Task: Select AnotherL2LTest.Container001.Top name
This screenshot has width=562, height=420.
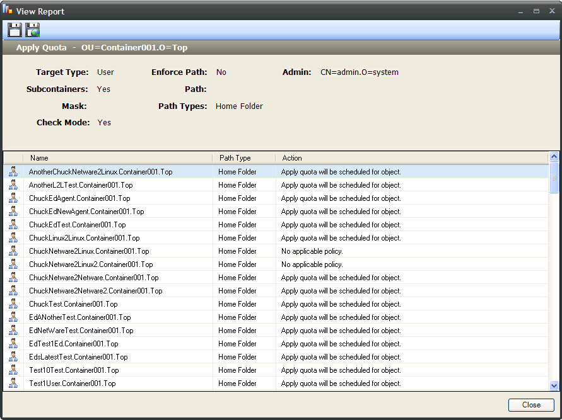Action: pos(81,185)
